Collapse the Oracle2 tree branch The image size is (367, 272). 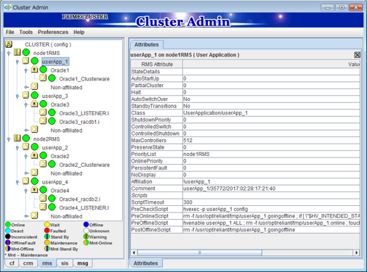click(26, 156)
